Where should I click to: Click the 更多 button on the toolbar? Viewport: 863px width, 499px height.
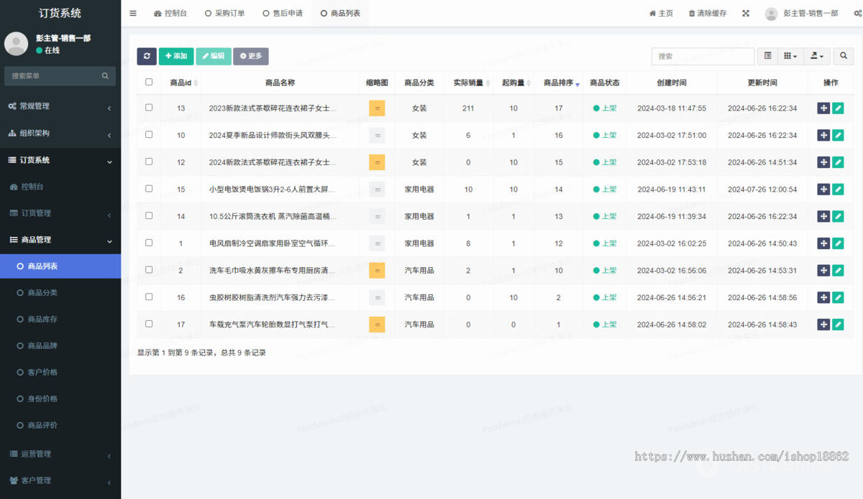251,56
